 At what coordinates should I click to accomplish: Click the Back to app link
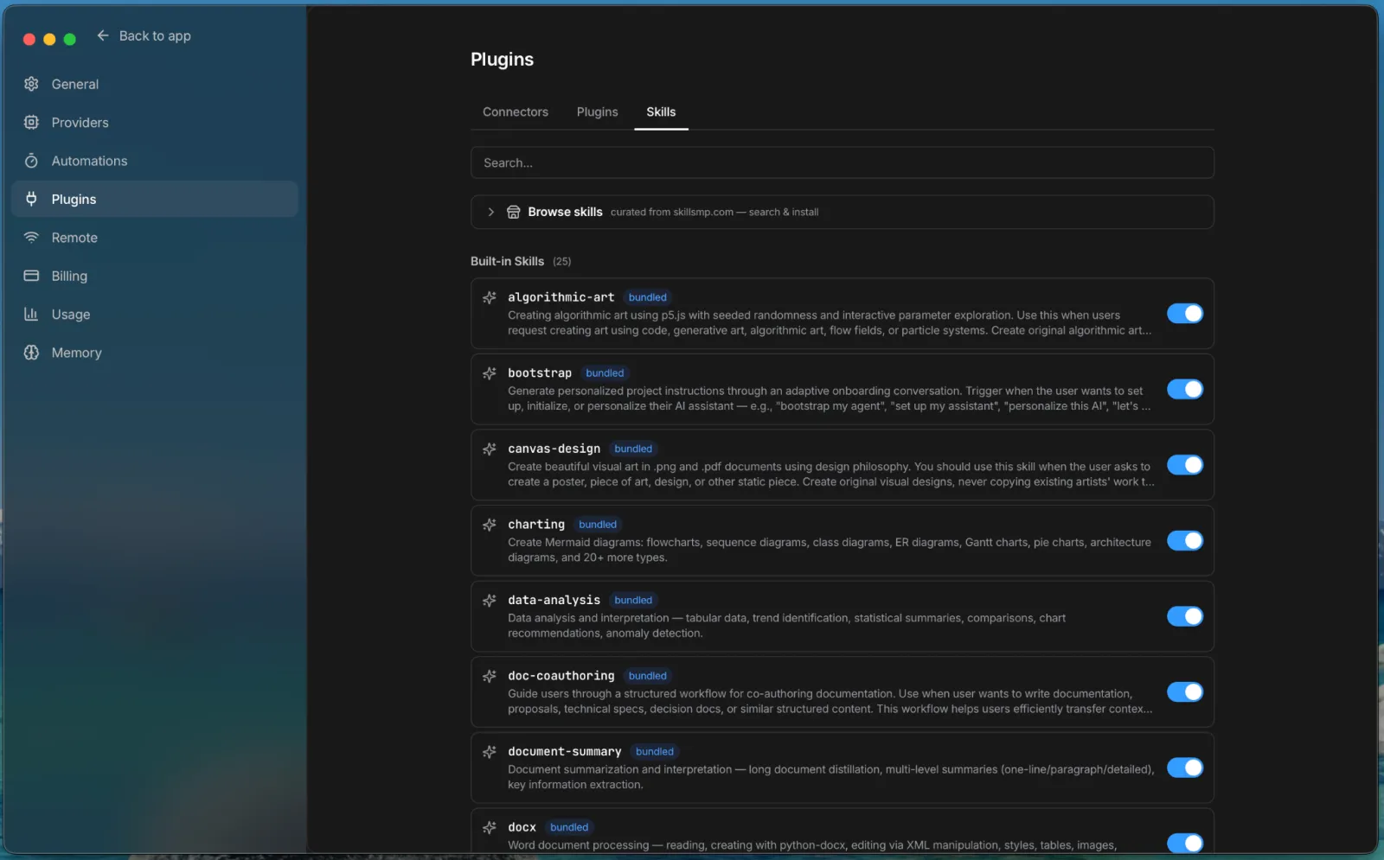point(155,35)
